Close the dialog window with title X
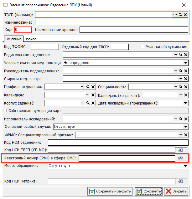The width and height of the screenshot is (192, 199). click(x=184, y=5)
